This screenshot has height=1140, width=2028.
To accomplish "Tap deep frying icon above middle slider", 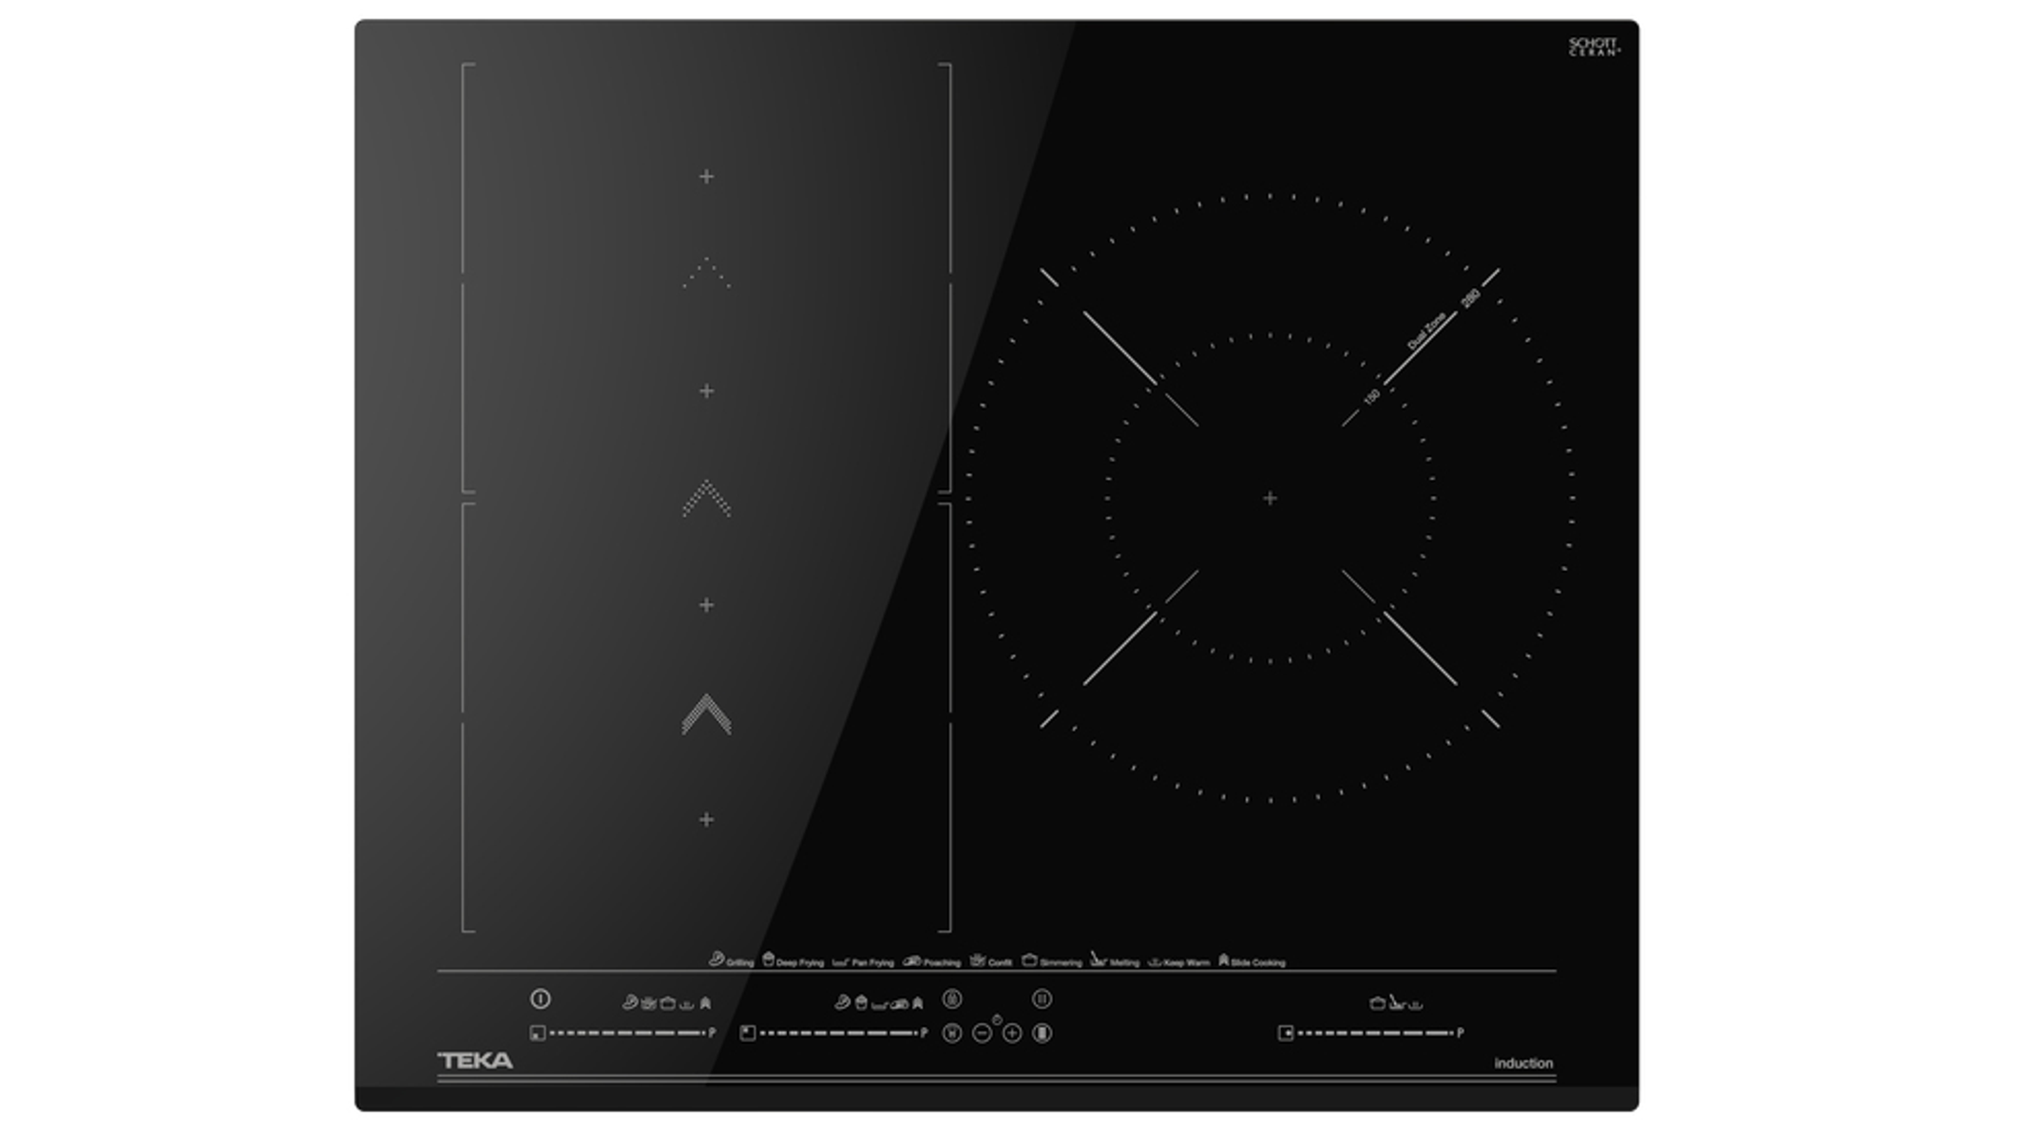I will pos(861,1002).
